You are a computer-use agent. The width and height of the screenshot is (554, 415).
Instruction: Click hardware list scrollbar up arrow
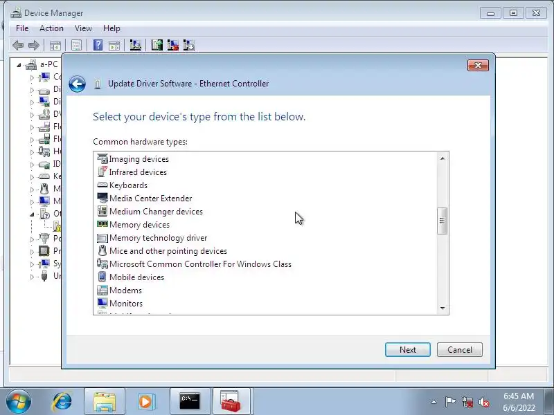click(x=443, y=158)
